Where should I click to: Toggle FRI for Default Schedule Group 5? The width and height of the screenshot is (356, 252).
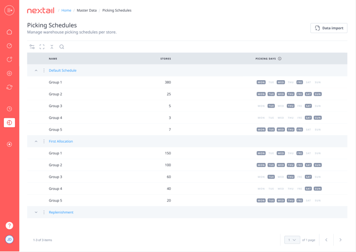300,129
